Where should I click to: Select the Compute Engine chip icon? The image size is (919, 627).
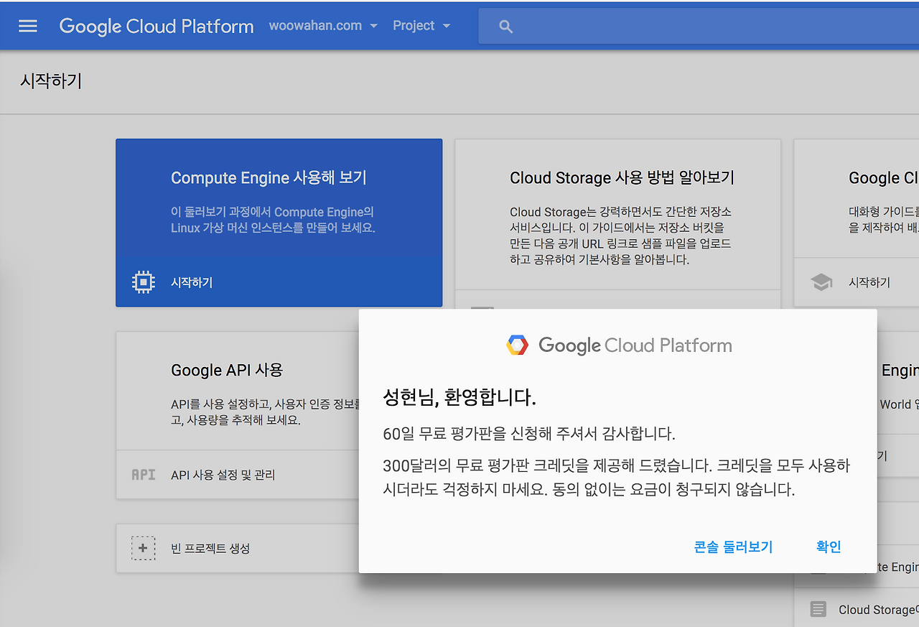coord(143,282)
